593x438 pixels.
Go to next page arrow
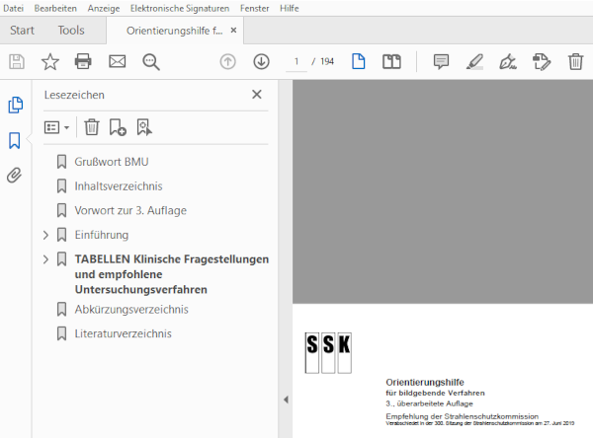point(261,62)
